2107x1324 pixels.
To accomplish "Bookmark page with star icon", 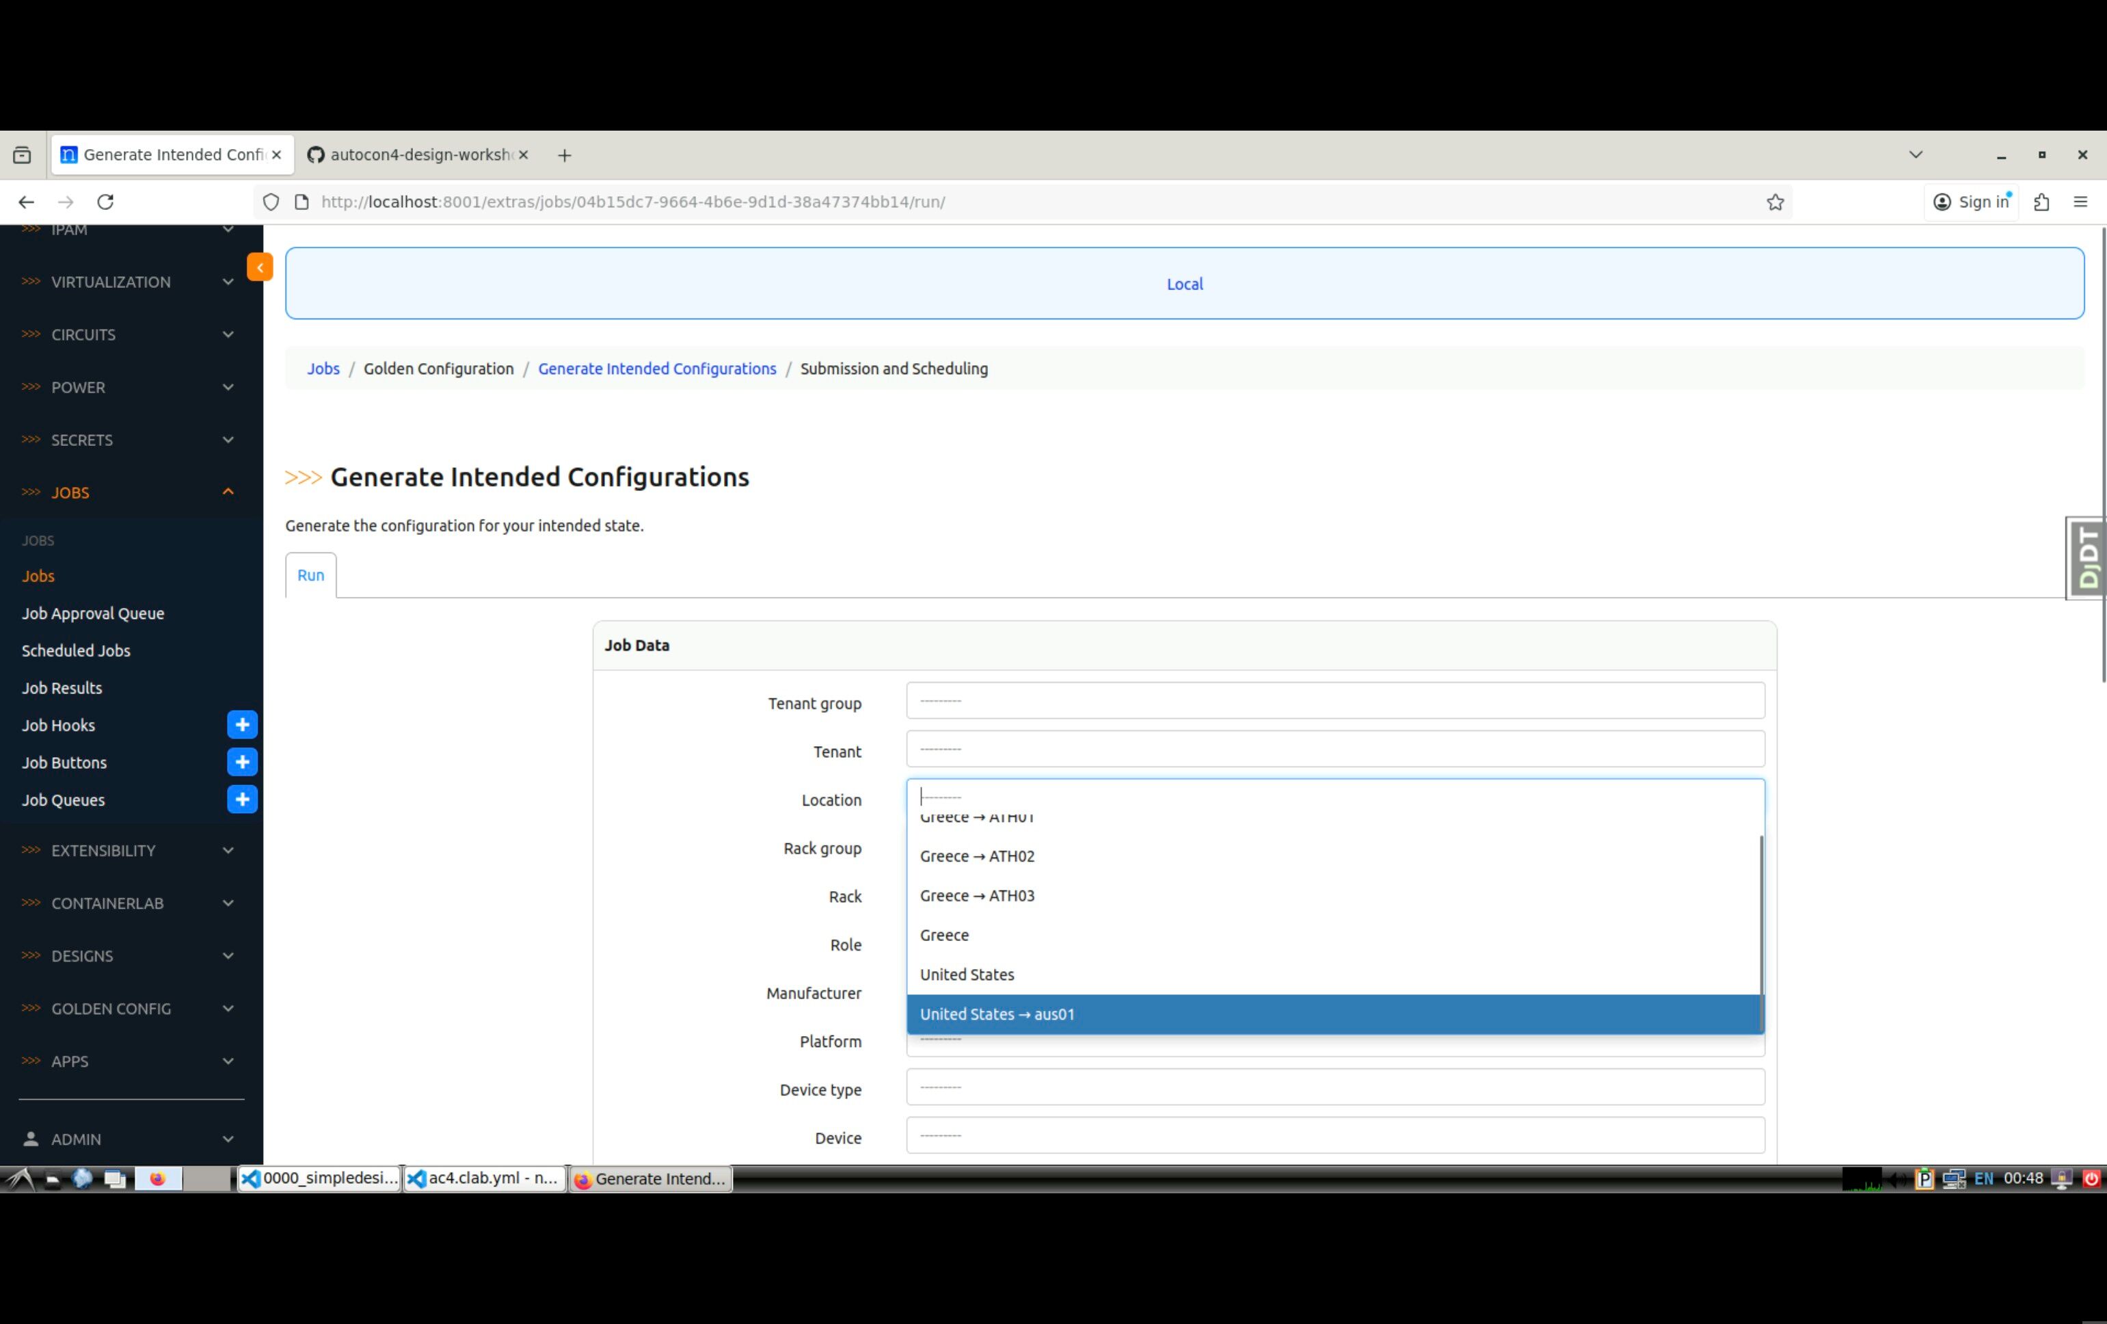I will (1775, 202).
